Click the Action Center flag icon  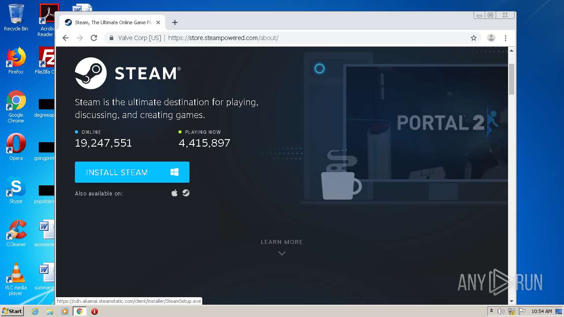[x=522, y=311]
